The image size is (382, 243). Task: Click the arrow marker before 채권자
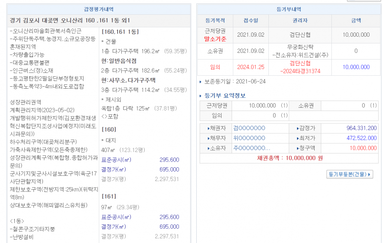pos(209,128)
